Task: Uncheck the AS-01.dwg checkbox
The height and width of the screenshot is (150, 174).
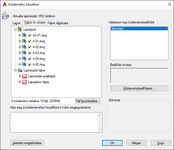Action: pyautogui.click(x=30, y=35)
